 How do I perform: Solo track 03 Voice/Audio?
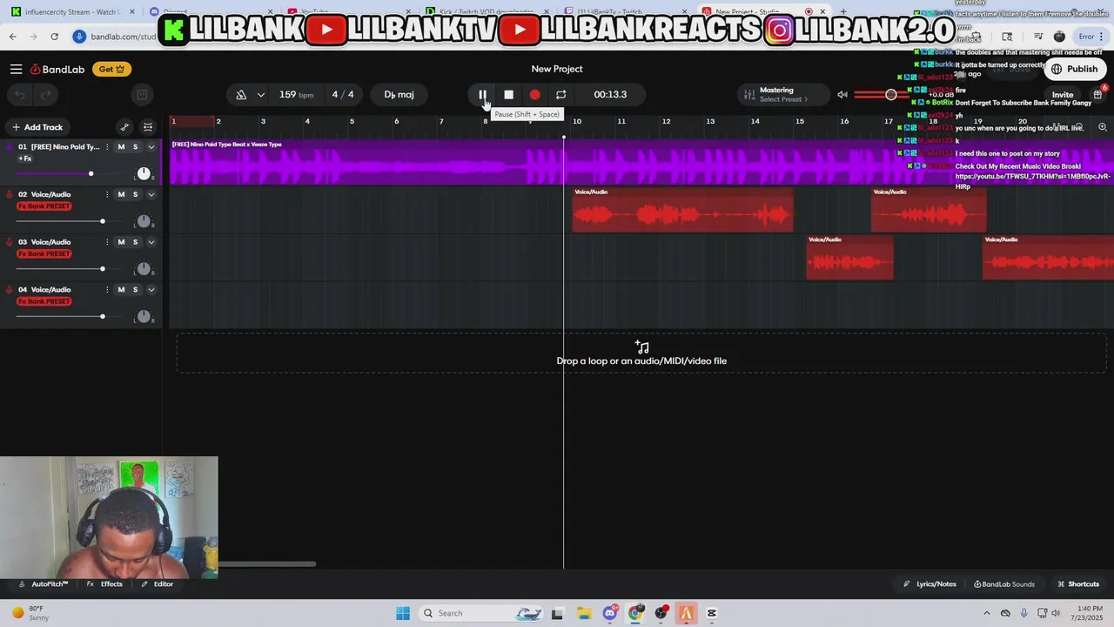(135, 242)
